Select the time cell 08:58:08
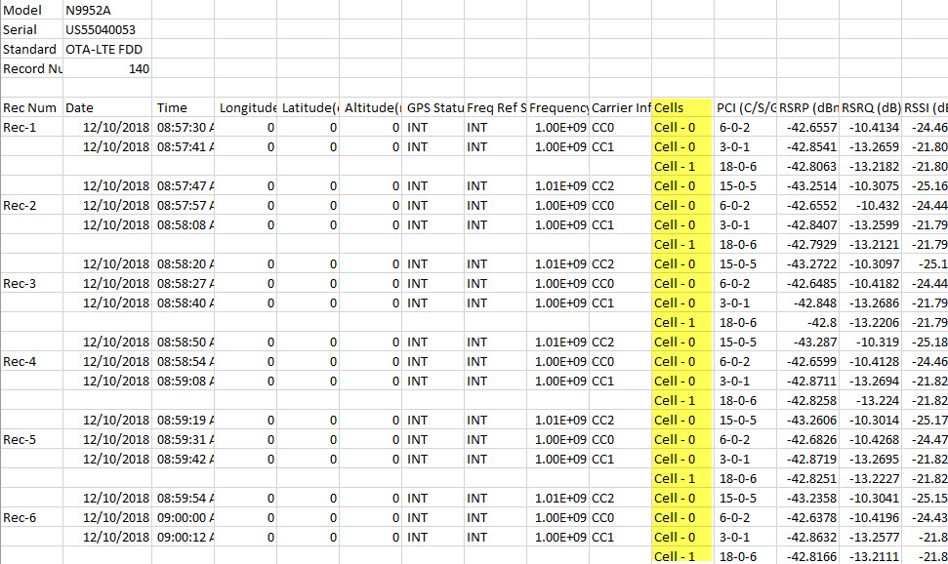 pyautogui.click(x=184, y=224)
